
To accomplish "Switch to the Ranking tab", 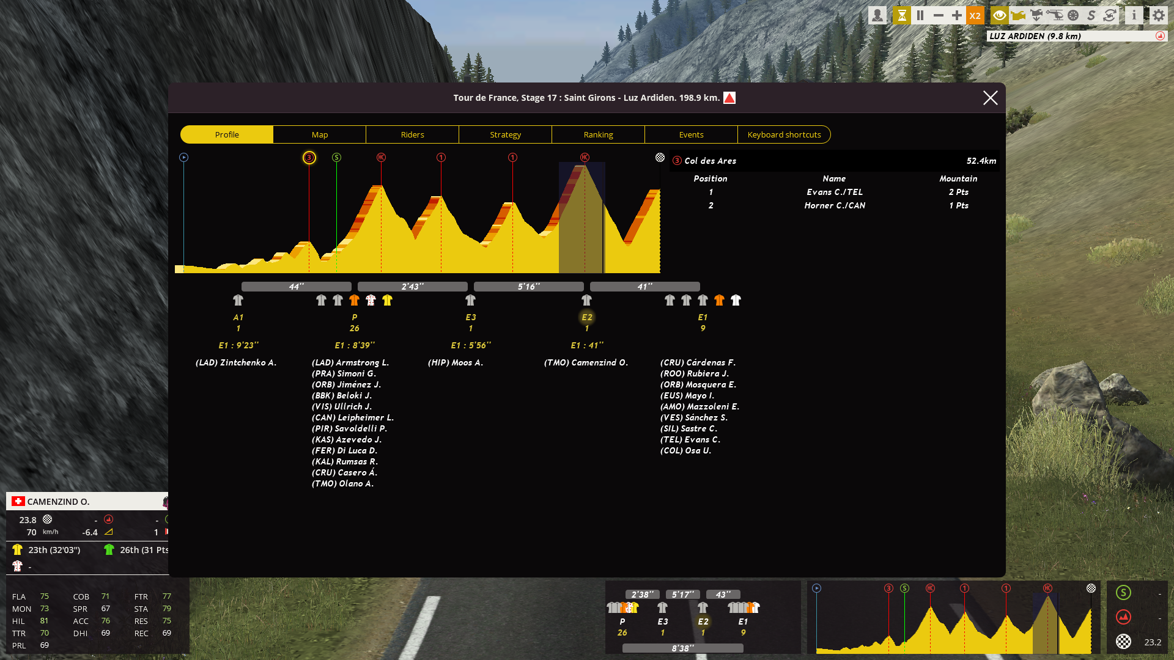I will (599, 134).
